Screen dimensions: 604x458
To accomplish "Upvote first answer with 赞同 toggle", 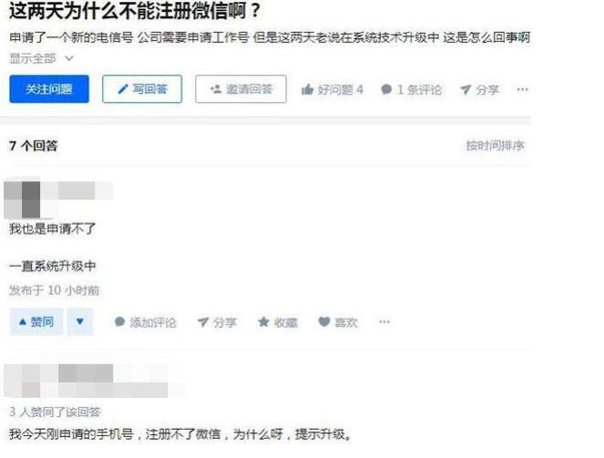I will pyautogui.click(x=36, y=321).
